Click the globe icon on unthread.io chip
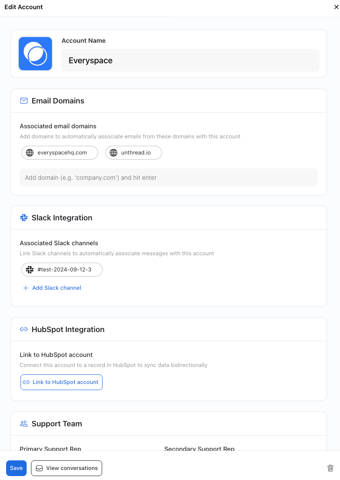The width and height of the screenshot is (340, 480). (x=113, y=153)
